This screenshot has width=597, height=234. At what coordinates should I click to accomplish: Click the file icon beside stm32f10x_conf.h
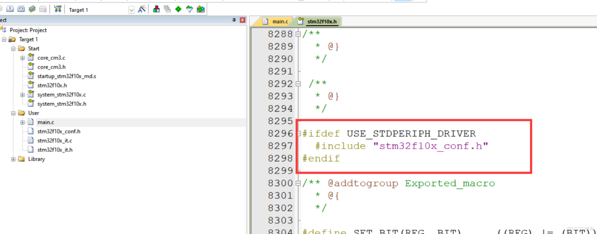click(x=31, y=131)
